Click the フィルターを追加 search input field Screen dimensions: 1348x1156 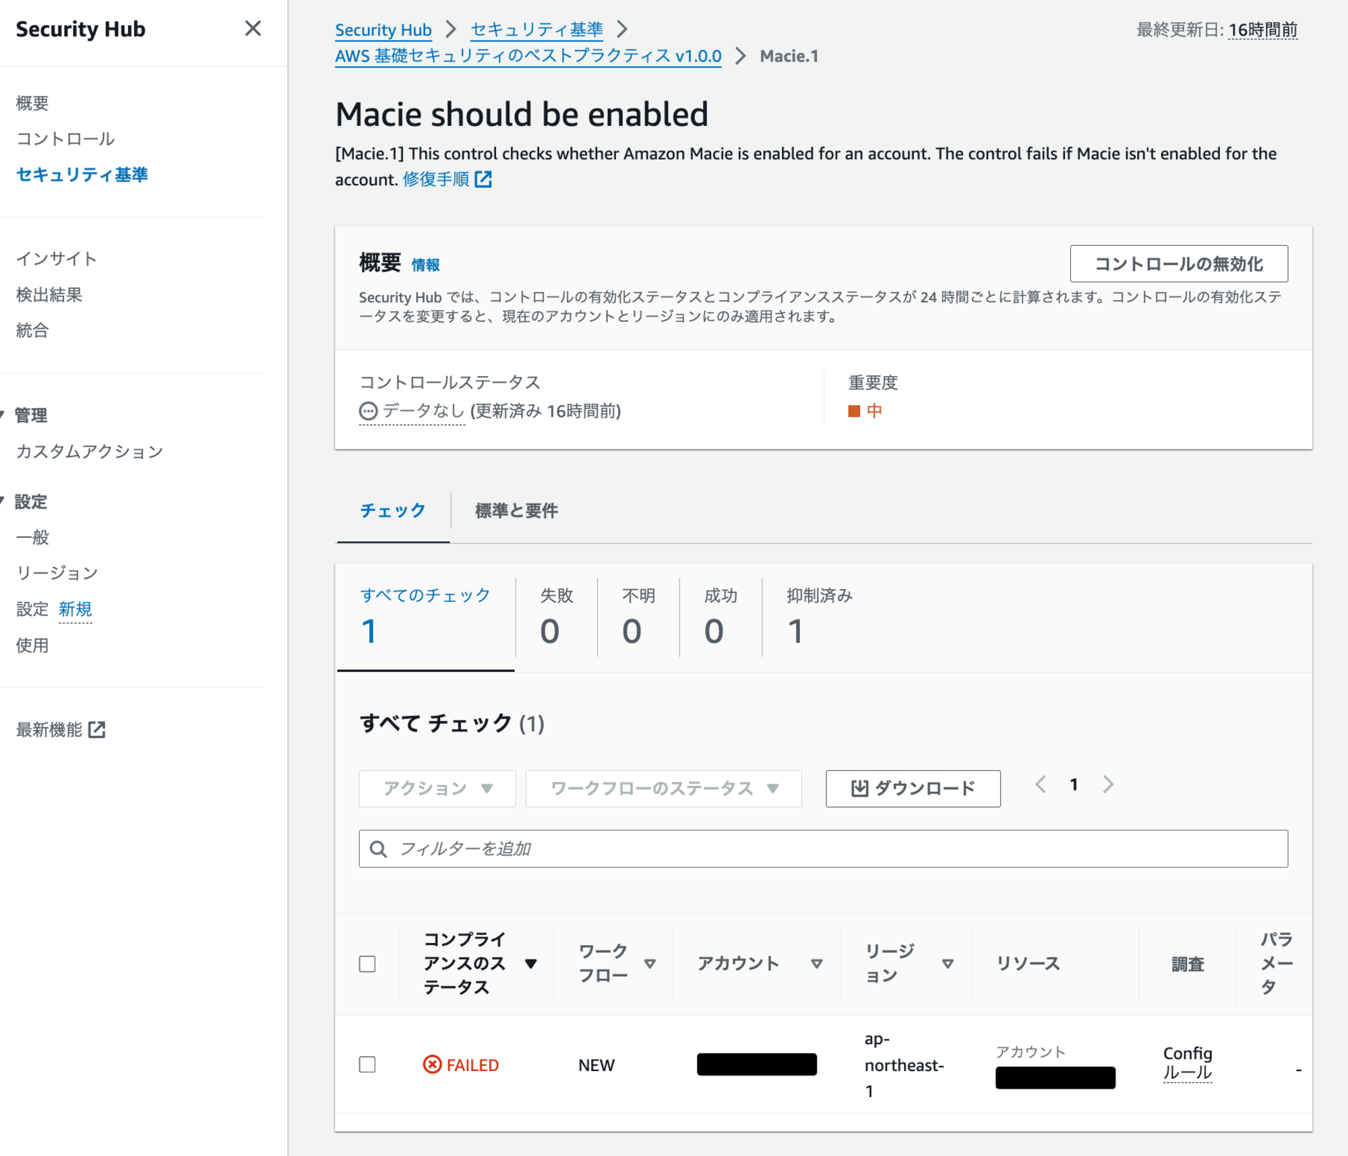824,849
